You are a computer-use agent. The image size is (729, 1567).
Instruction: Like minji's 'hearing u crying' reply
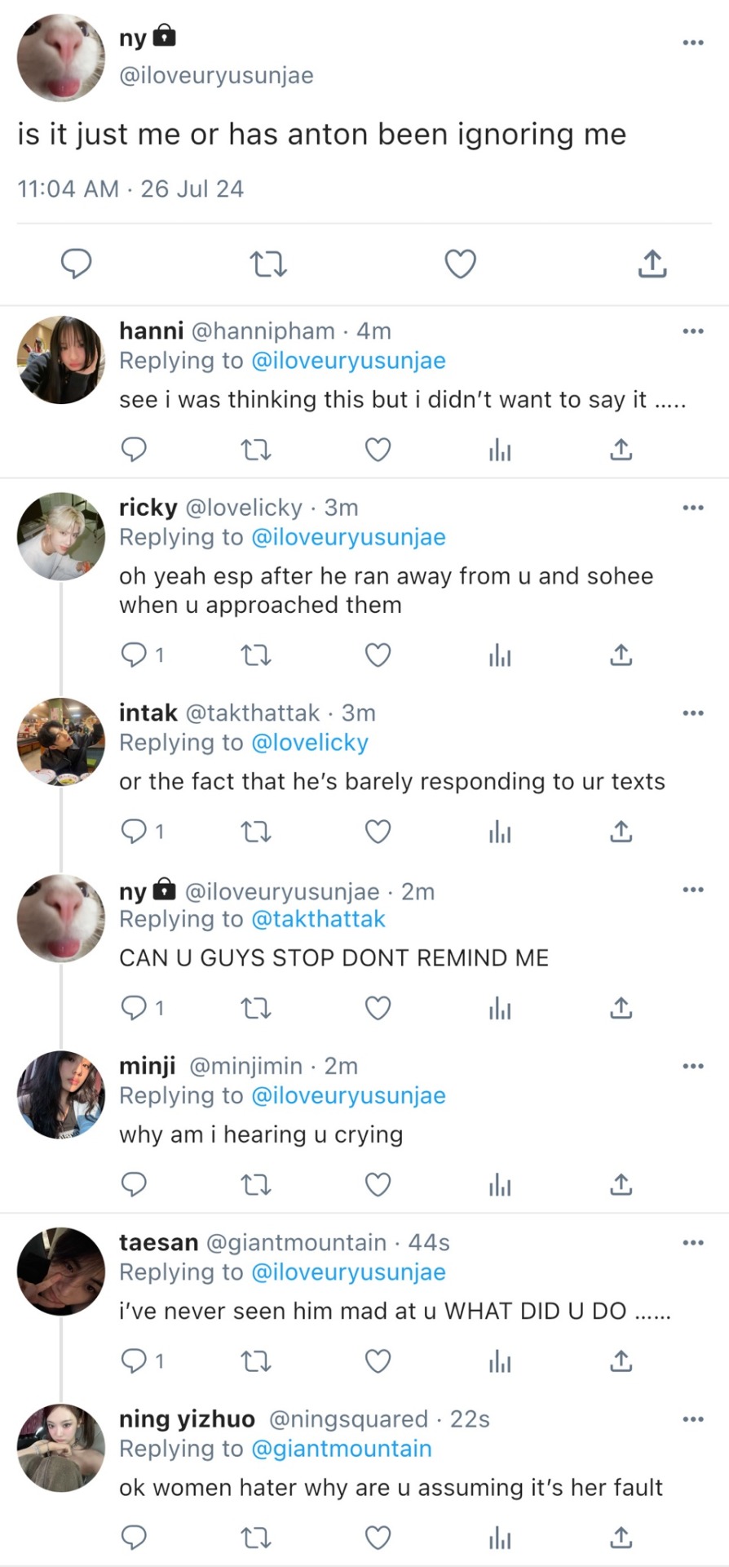378,1184
